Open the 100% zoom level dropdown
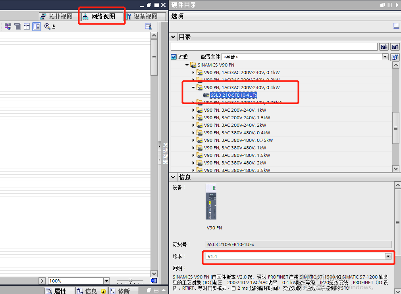This screenshot has height=294, width=401. (x=107, y=281)
